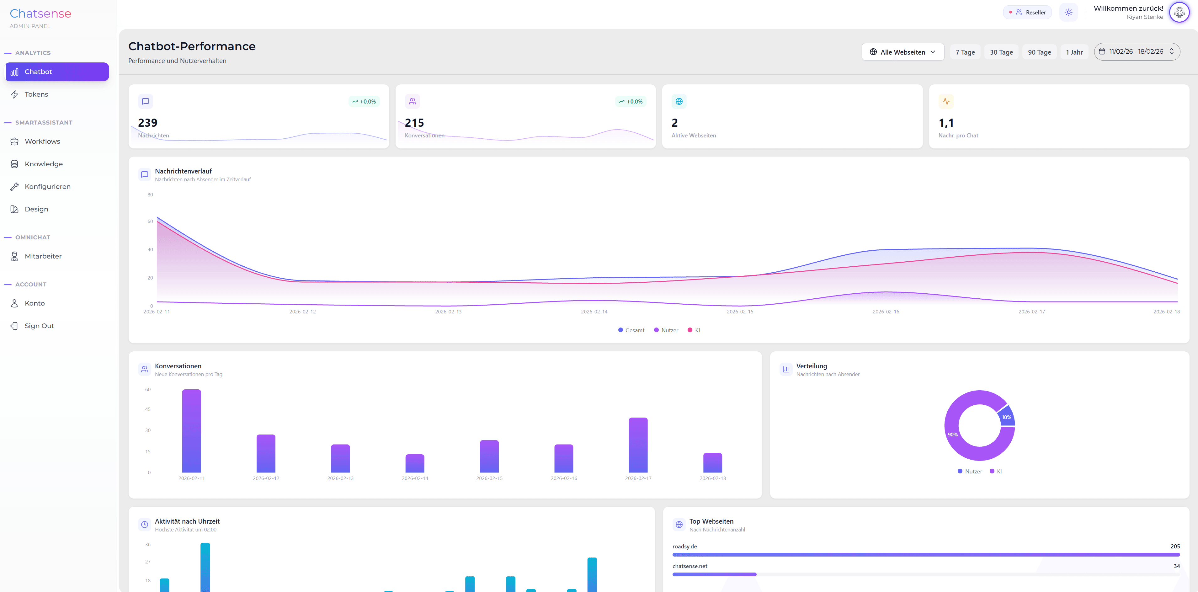Image resolution: width=1198 pixels, height=592 pixels.
Task: Click the Workflows package icon
Action: (14, 141)
